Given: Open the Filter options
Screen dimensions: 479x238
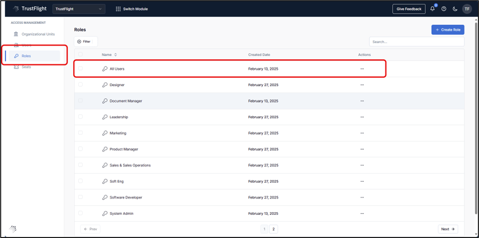Looking at the screenshot, I should point(86,42).
